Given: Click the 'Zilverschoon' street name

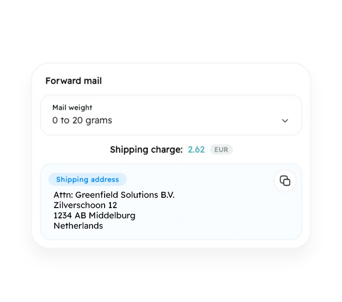Looking at the screenshot, I should point(80,205).
